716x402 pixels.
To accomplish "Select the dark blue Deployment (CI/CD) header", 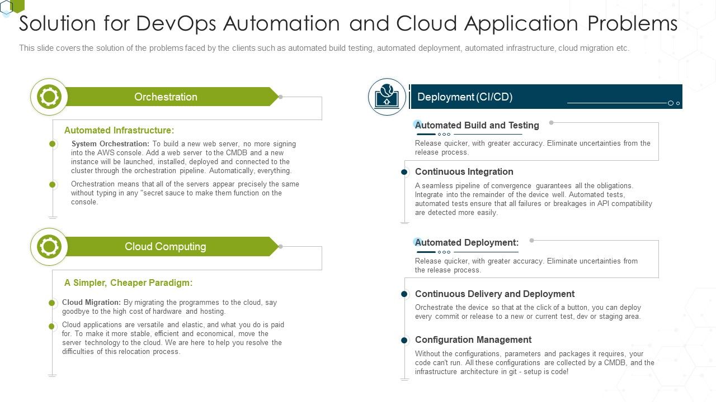I will coord(546,97).
